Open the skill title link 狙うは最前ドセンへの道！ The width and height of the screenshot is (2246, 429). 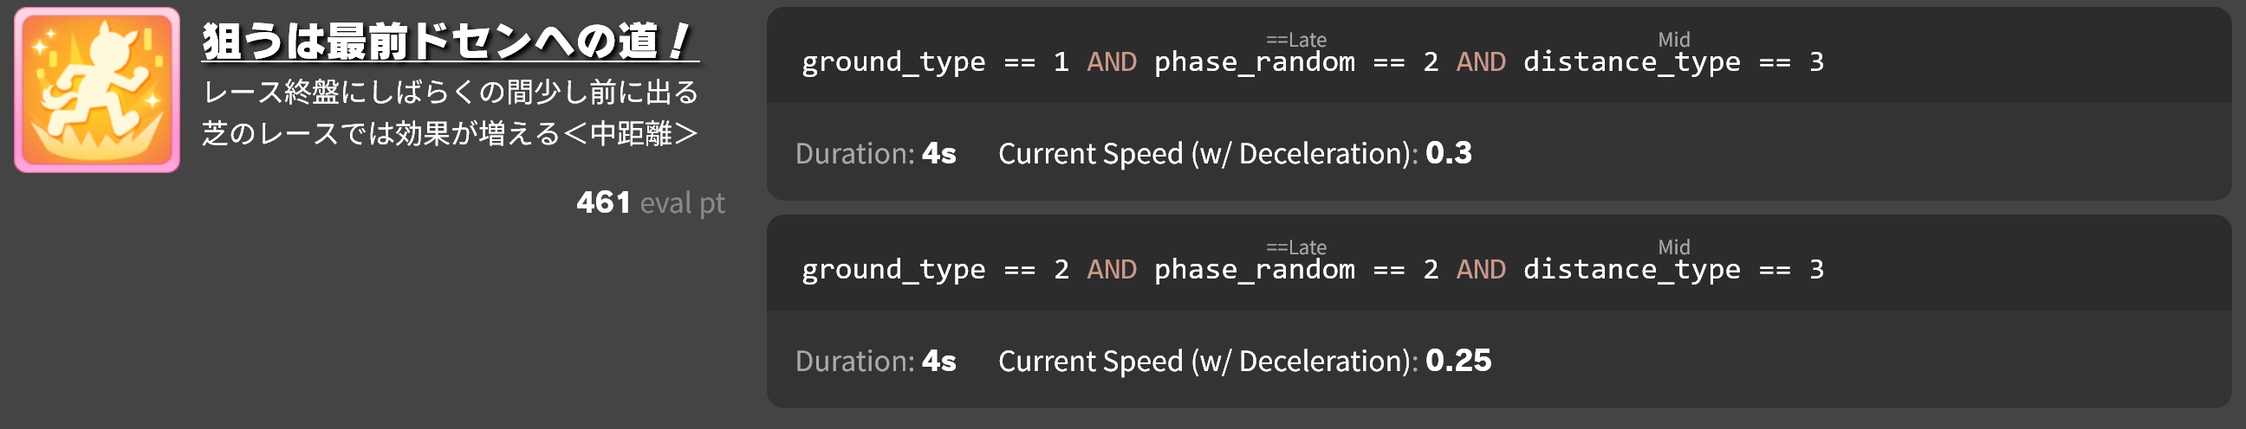point(450,42)
